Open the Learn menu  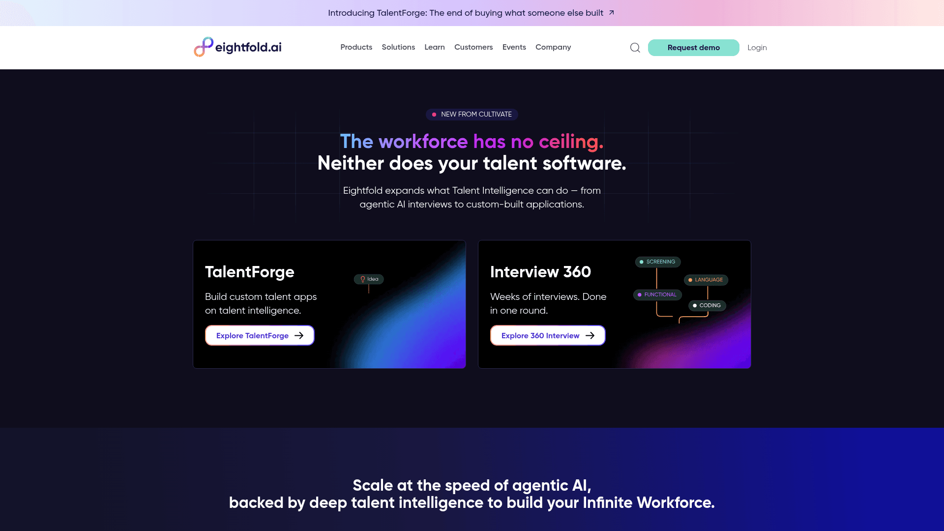(435, 47)
